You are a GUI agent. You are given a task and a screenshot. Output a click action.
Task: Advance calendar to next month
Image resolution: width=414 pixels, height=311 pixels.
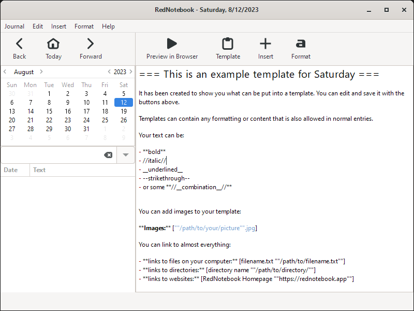pyautogui.click(x=41, y=72)
